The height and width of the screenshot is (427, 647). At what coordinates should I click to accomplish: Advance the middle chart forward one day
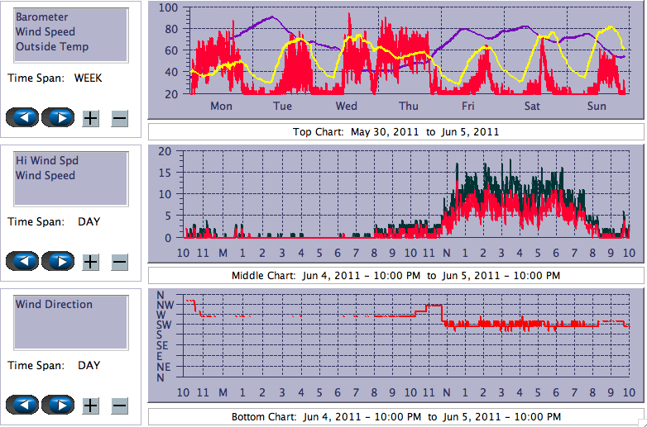pos(58,262)
